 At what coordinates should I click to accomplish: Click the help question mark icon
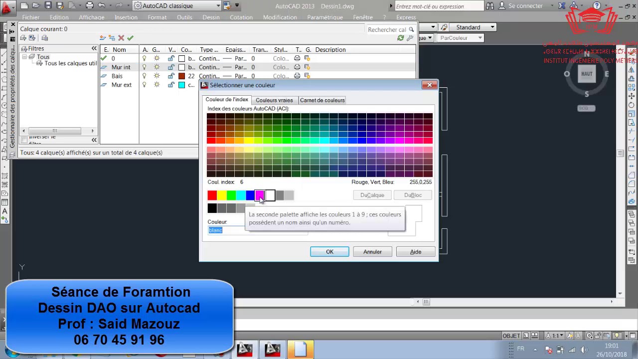(597, 6)
